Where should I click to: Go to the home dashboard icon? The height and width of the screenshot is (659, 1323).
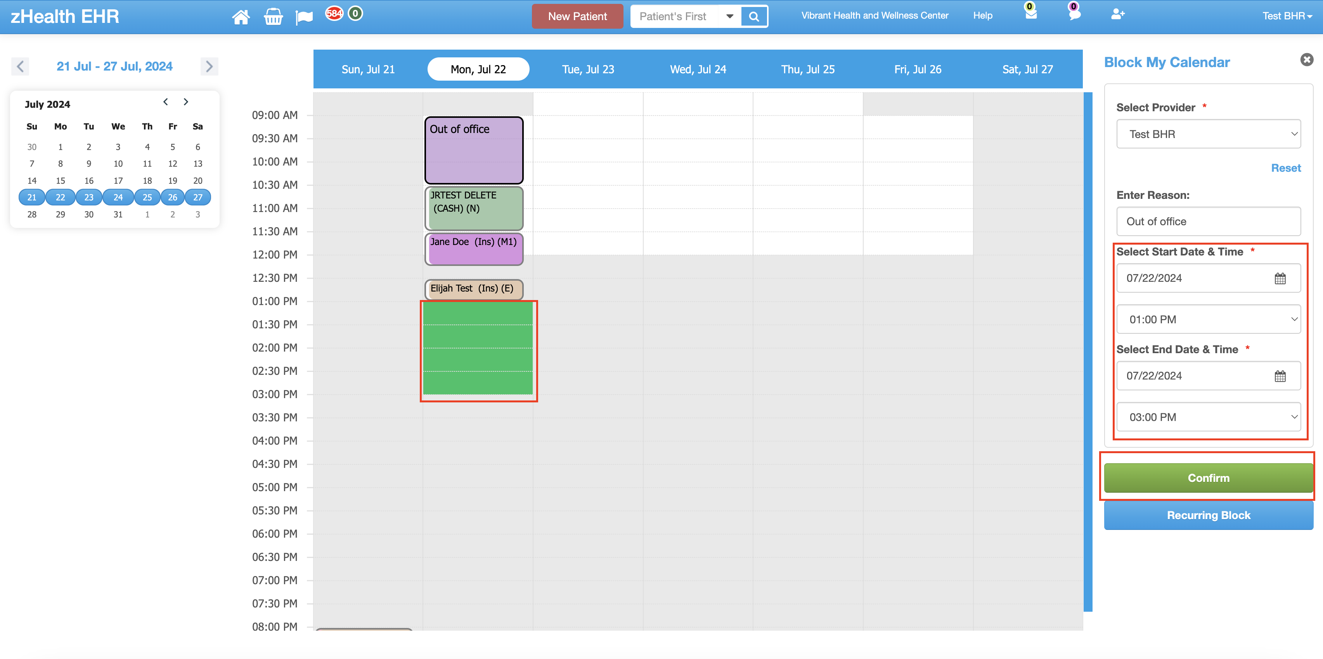(241, 17)
